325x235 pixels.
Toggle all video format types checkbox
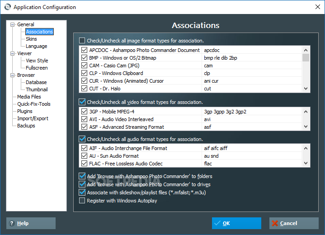pos(82,102)
